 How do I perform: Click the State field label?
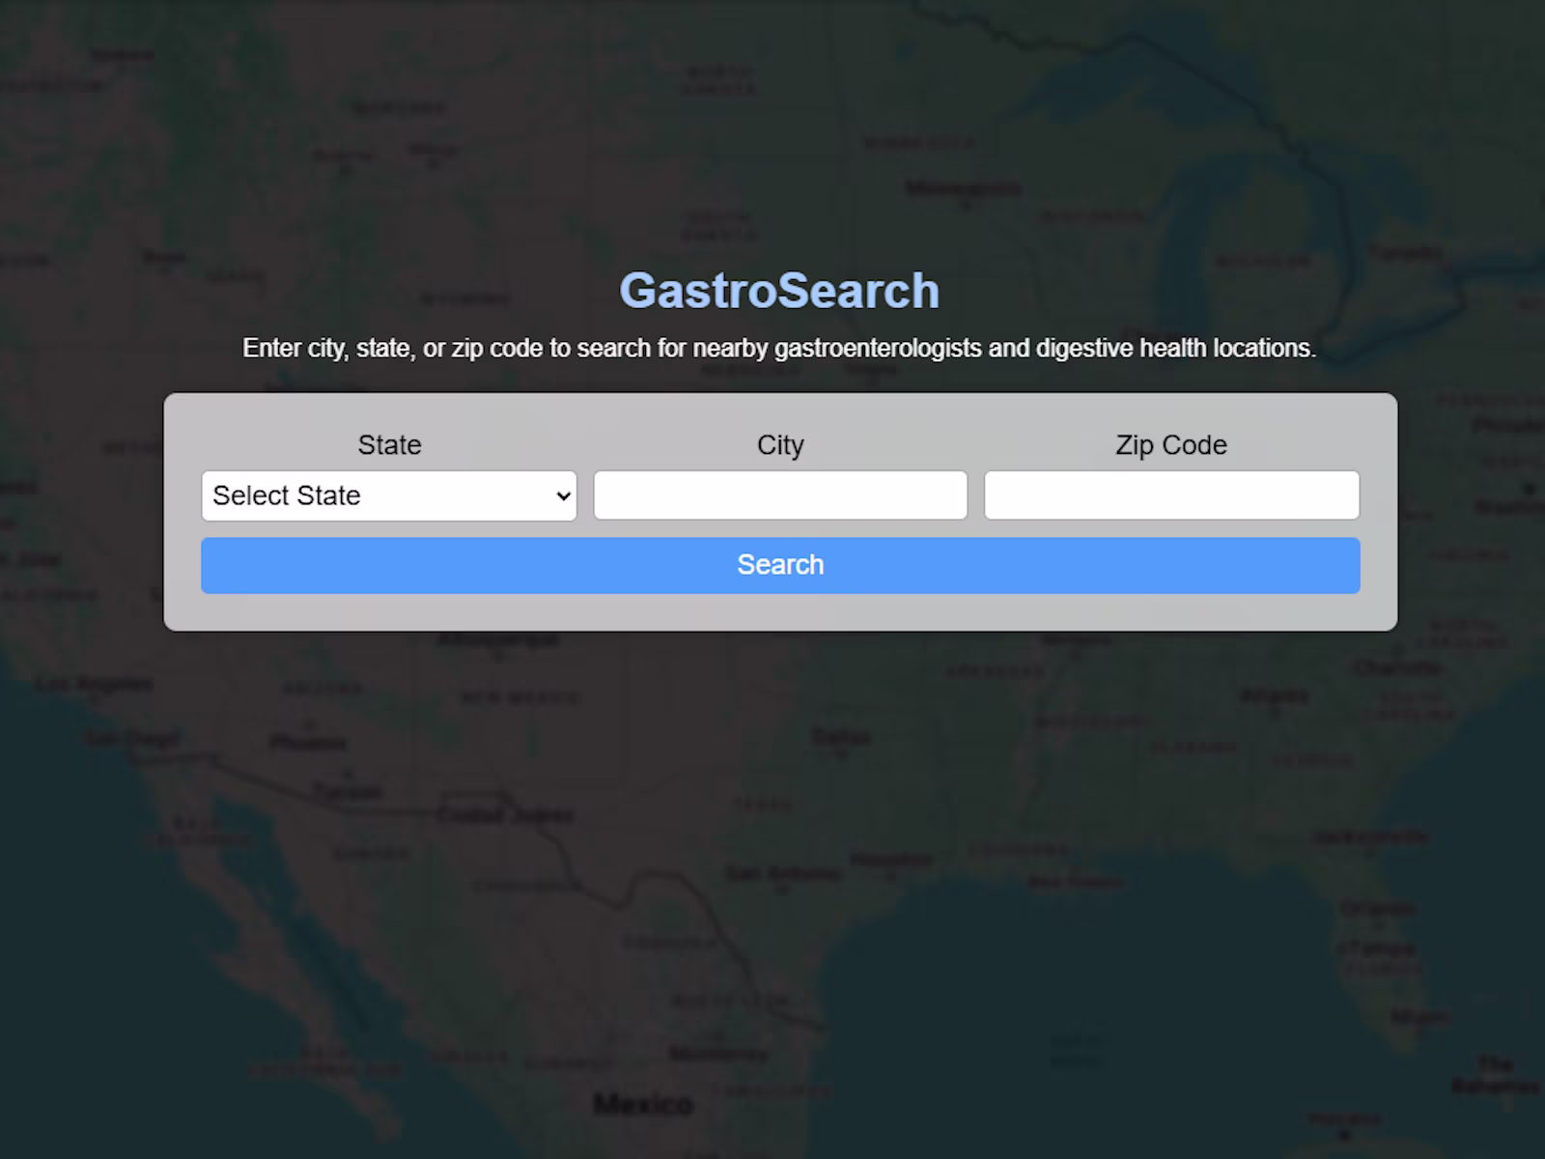coord(388,444)
